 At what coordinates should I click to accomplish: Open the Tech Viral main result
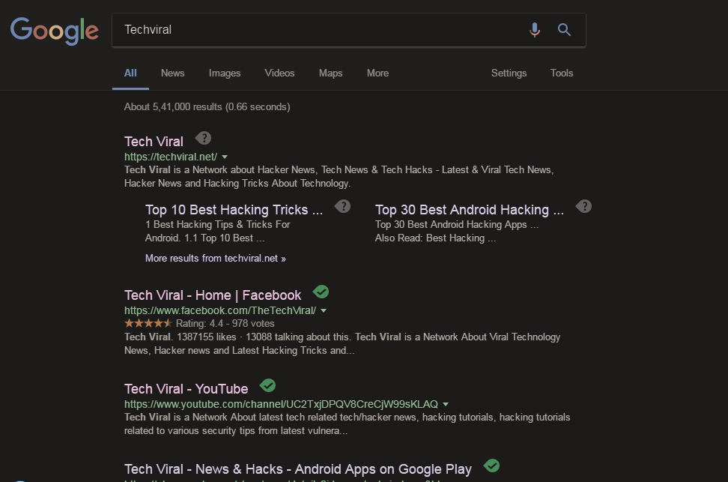coord(154,141)
